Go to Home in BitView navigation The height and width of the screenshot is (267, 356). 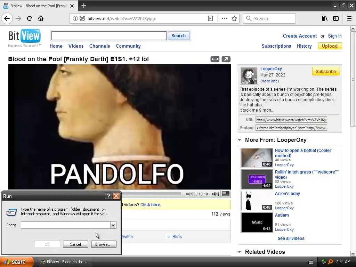(x=56, y=46)
